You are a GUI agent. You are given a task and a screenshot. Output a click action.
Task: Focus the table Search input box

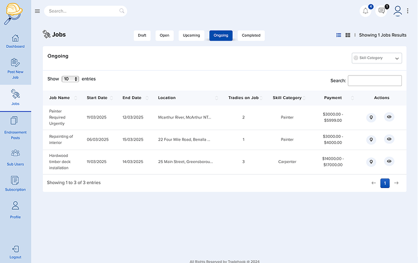point(375,81)
